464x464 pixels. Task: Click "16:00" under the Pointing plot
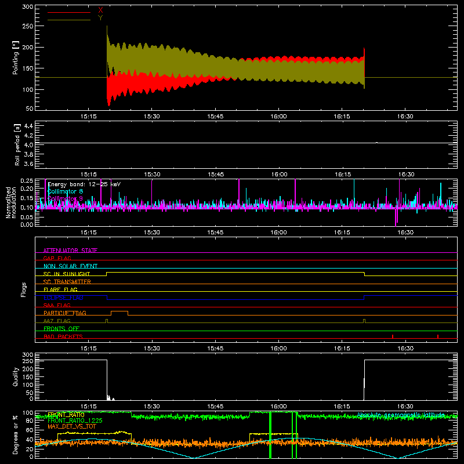pos(278,117)
